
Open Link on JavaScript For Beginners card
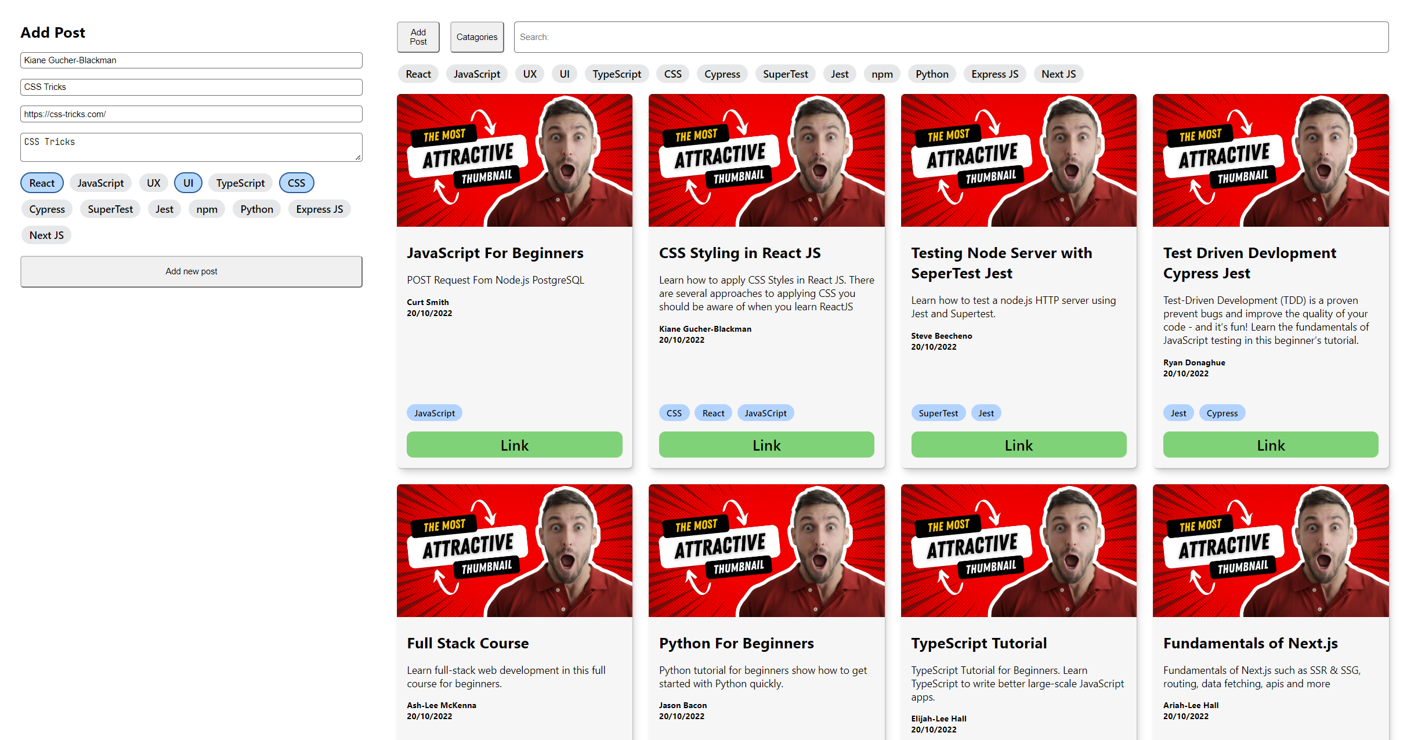pyautogui.click(x=515, y=445)
